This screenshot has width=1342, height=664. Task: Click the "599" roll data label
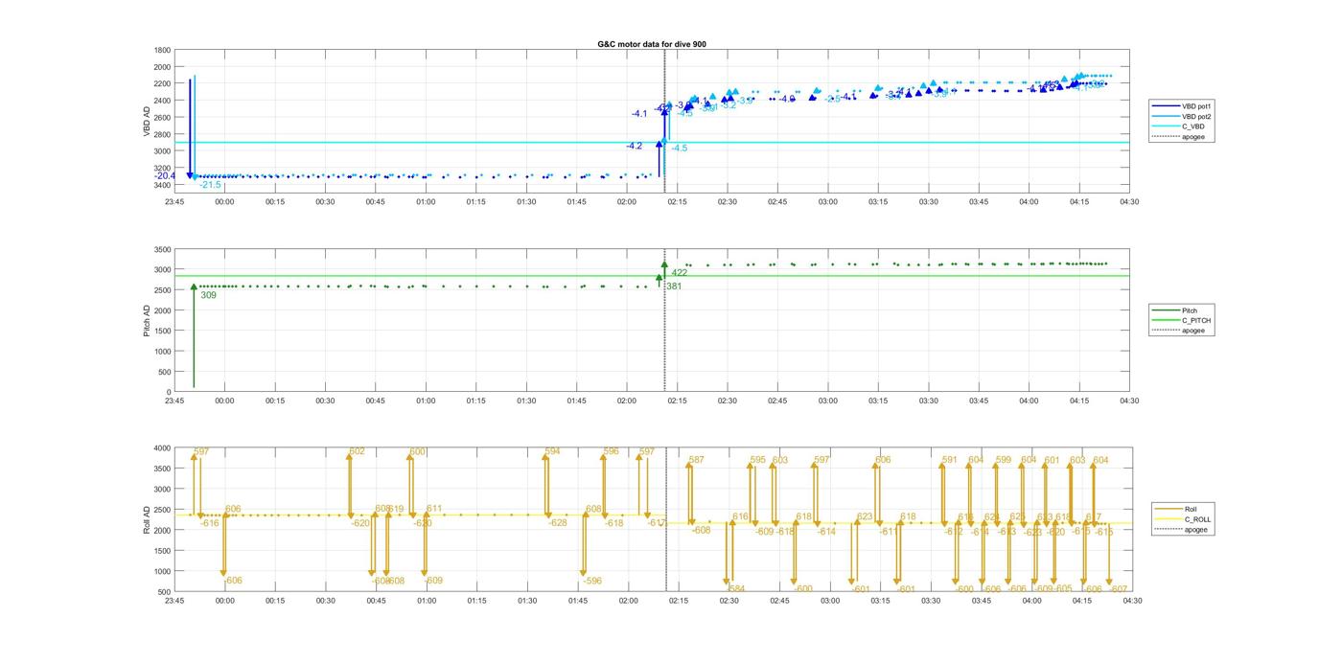pyautogui.click(x=1004, y=460)
